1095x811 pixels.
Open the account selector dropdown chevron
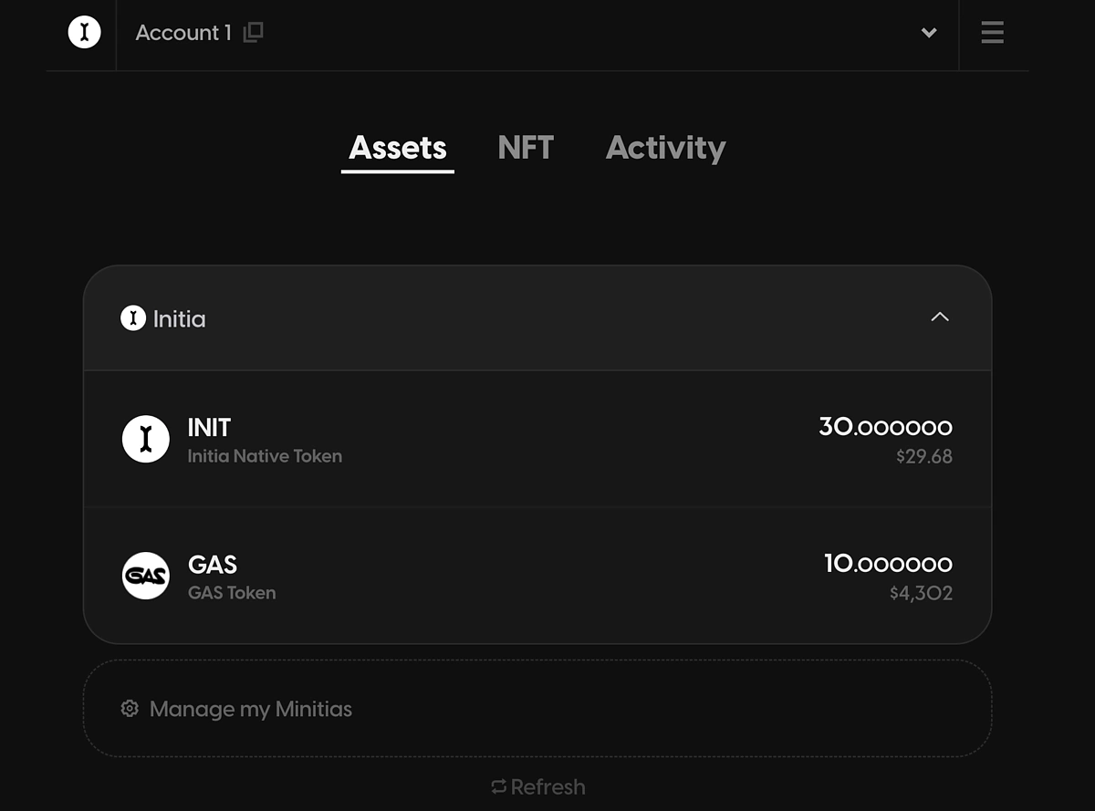coord(929,33)
